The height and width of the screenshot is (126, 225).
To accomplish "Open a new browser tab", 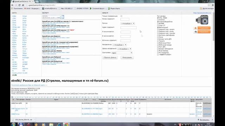I will [37, 1].
